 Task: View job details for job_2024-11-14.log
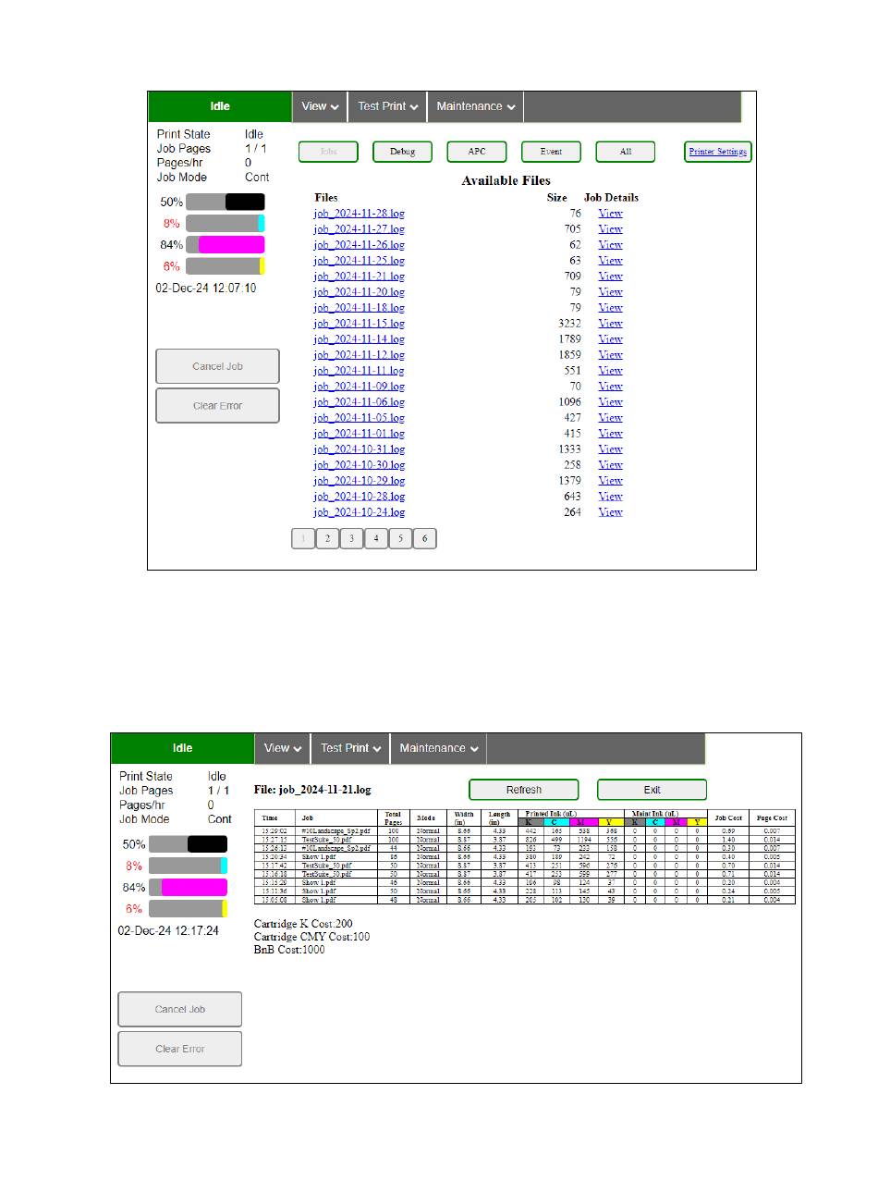click(x=610, y=339)
